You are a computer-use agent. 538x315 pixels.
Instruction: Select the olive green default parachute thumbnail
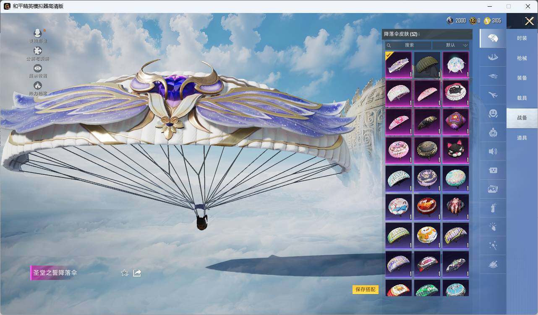pos(427,65)
